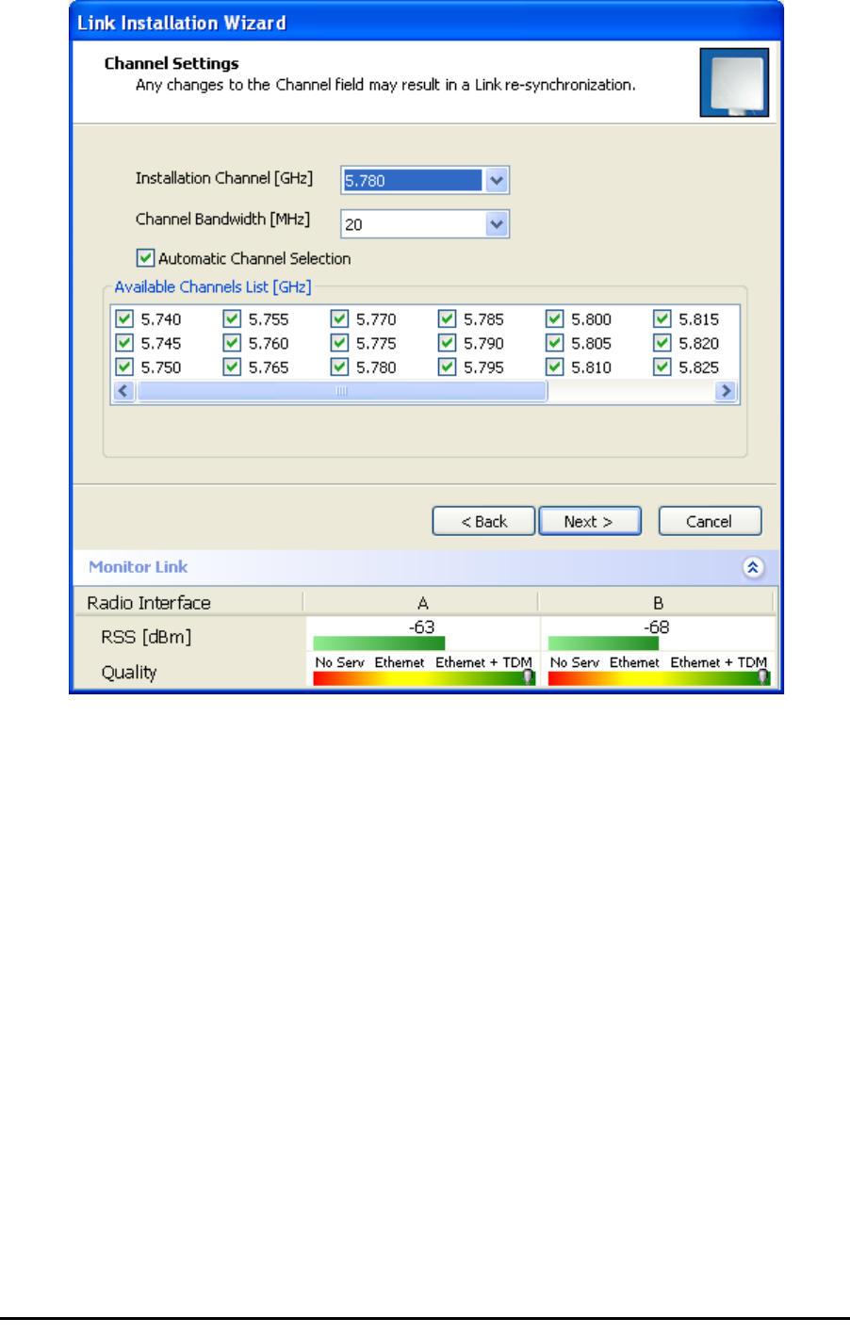Click the channel list scroll right arrow
Image resolution: width=850 pixels, height=1335 pixels.
[x=726, y=391]
